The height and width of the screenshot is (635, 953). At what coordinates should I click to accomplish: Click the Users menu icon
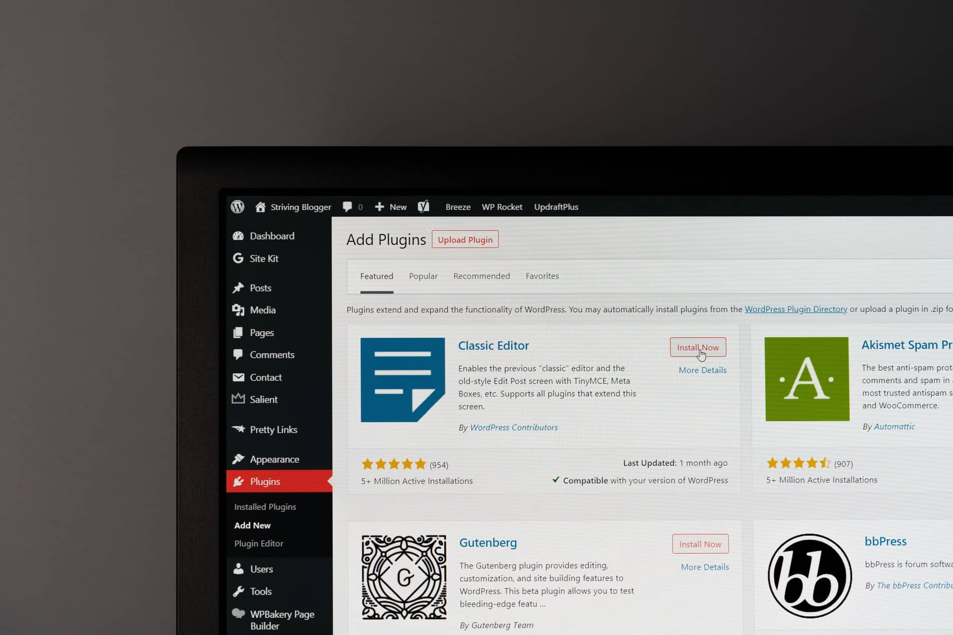click(x=238, y=567)
